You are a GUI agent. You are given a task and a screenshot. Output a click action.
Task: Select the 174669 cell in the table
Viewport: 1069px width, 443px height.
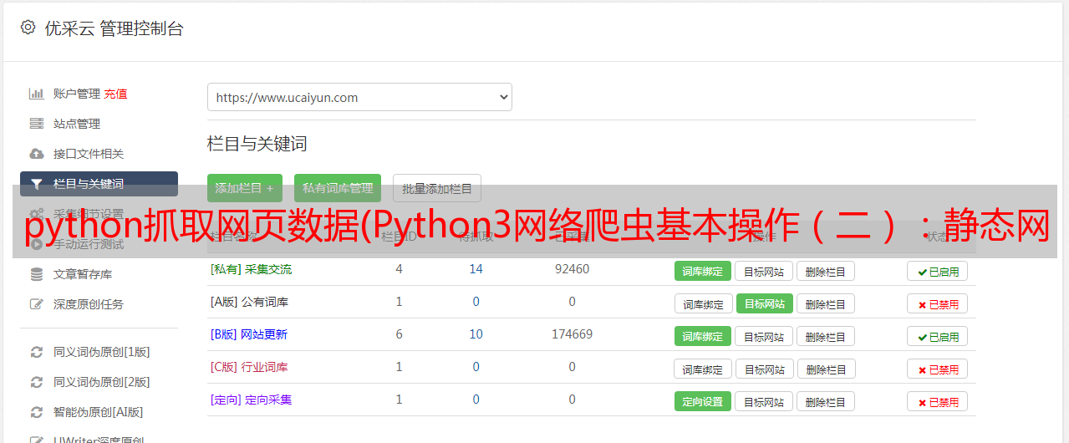[572, 334]
